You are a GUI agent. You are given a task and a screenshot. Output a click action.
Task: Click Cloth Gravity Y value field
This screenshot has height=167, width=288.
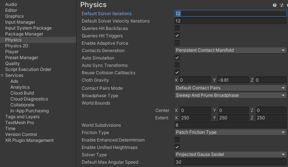(233, 80)
